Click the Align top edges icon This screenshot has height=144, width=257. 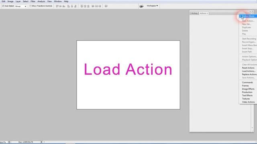point(57,6)
